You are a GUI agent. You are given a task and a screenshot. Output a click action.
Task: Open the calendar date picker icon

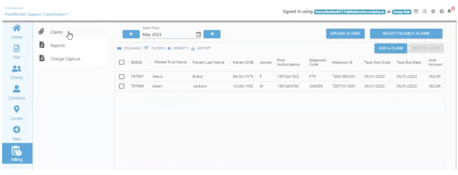pos(199,34)
